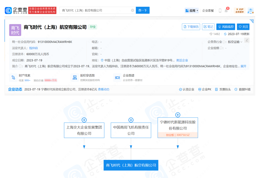Click inside the company search input field
Image resolution: width=260 pixels, height=178 pixels.
[x=96, y=10]
